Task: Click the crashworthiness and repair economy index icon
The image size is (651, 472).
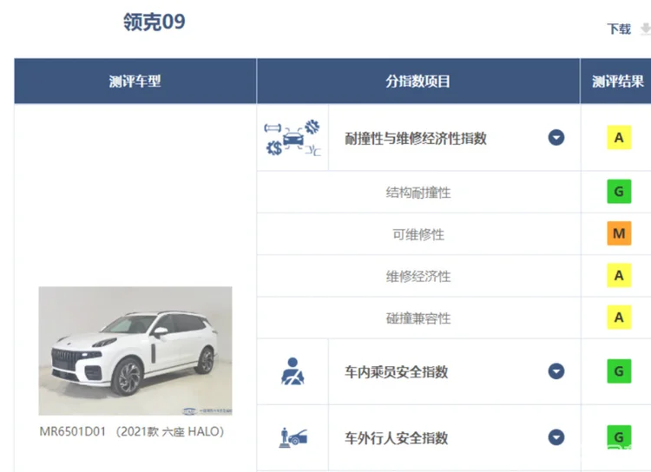Action: point(293,138)
